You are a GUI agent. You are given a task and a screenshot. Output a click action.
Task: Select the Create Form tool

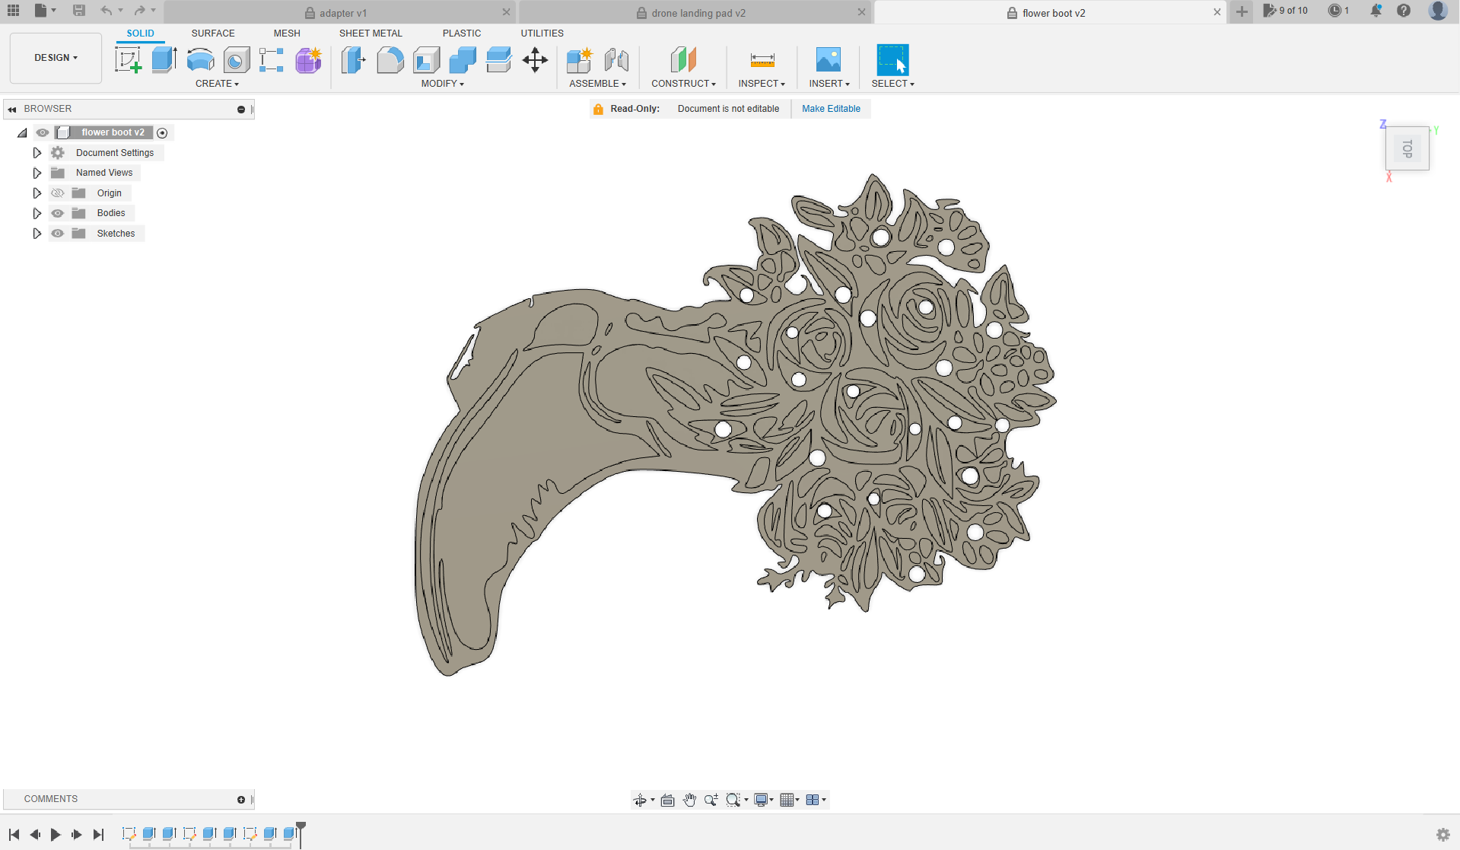pos(308,59)
